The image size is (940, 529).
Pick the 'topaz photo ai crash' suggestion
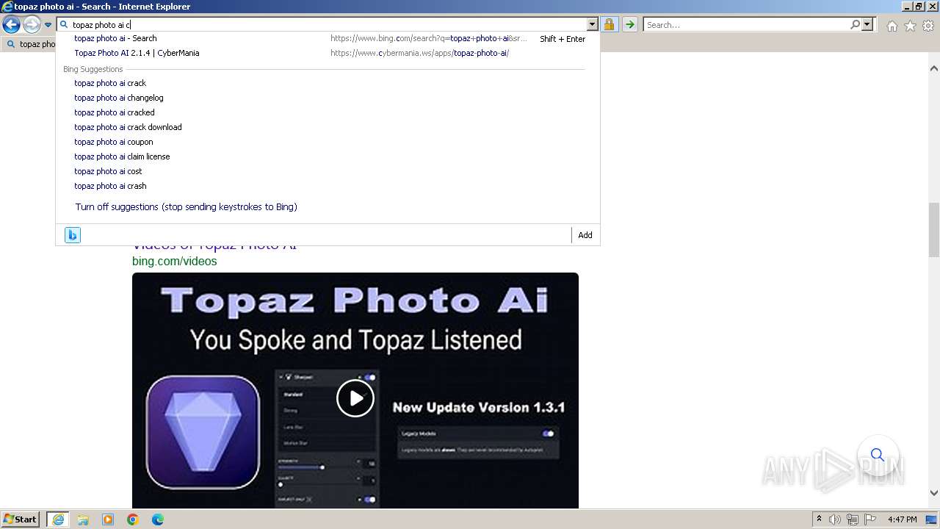pos(110,186)
